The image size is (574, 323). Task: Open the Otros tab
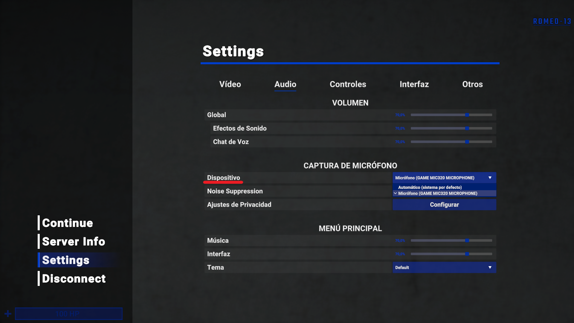pos(472,84)
